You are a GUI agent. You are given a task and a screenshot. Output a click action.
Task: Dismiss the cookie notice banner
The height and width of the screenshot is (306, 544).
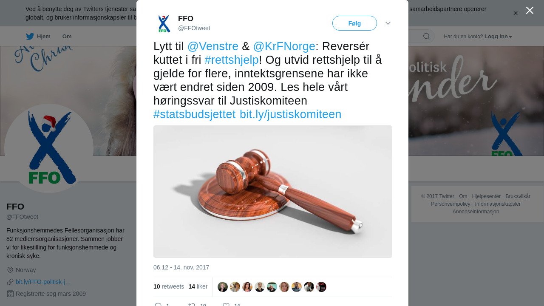[516, 13]
